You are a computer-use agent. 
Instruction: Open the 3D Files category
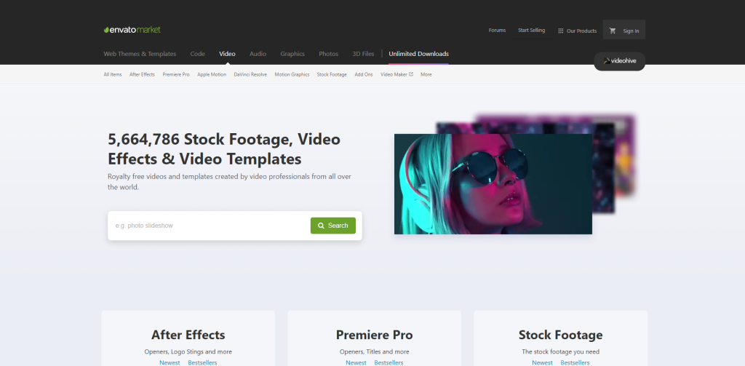pyautogui.click(x=364, y=54)
